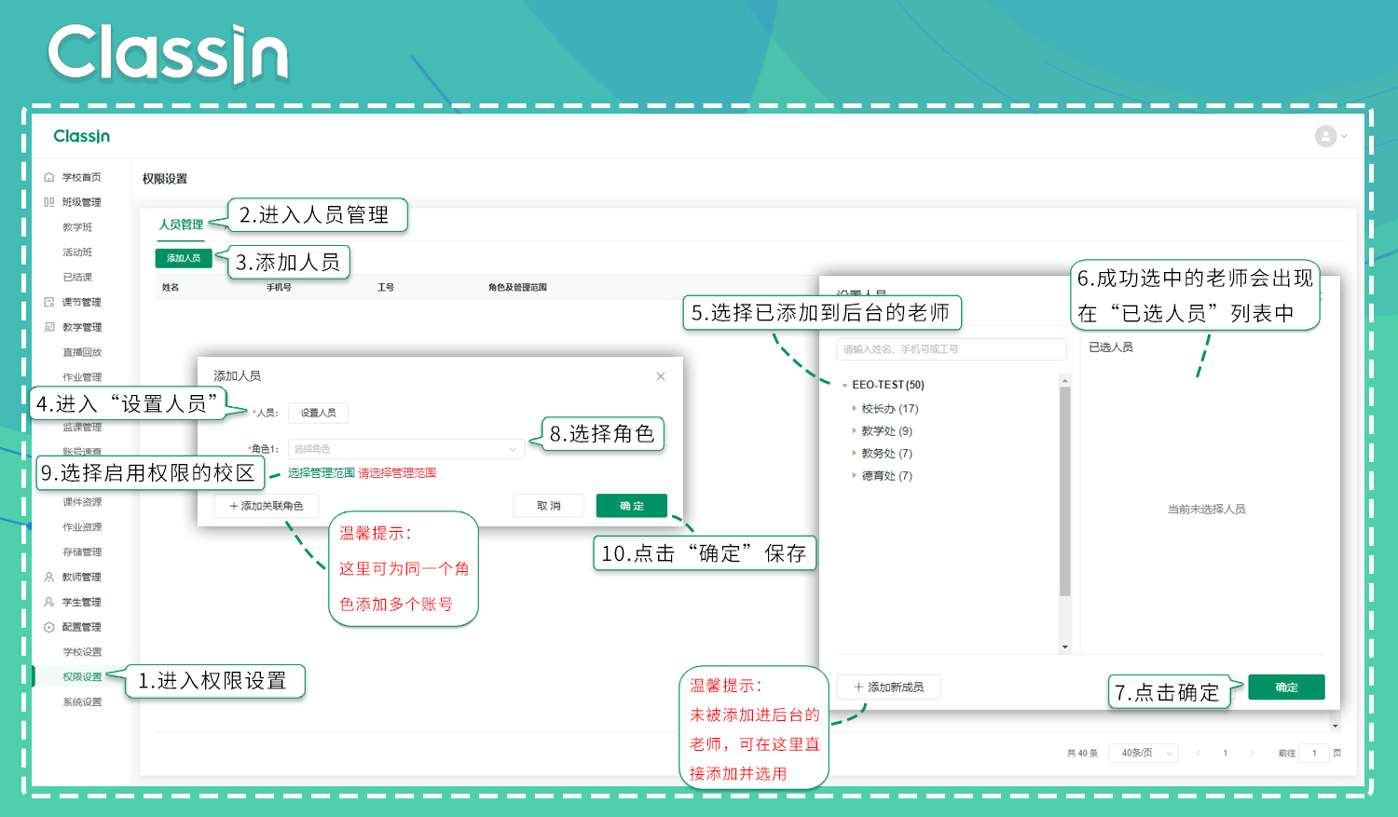Click the 手机号 column header

pos(279,288)
